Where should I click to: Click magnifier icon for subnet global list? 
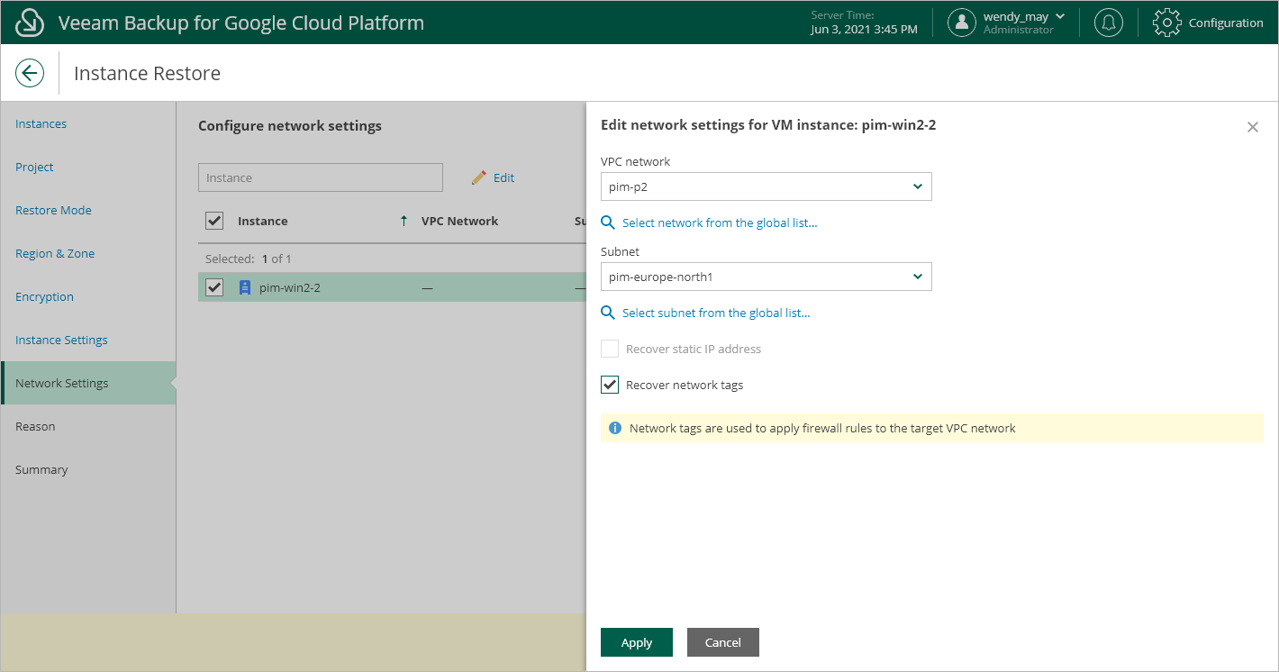pos(608,313)
